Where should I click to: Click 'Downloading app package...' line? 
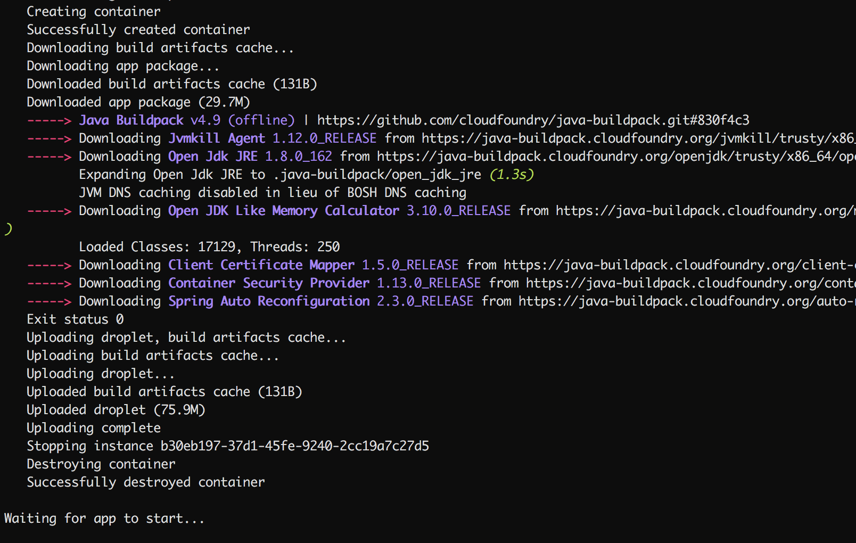click(123, 67)
